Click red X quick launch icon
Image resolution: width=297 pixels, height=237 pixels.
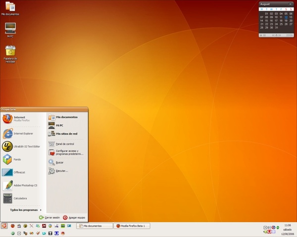pos(44,226)
